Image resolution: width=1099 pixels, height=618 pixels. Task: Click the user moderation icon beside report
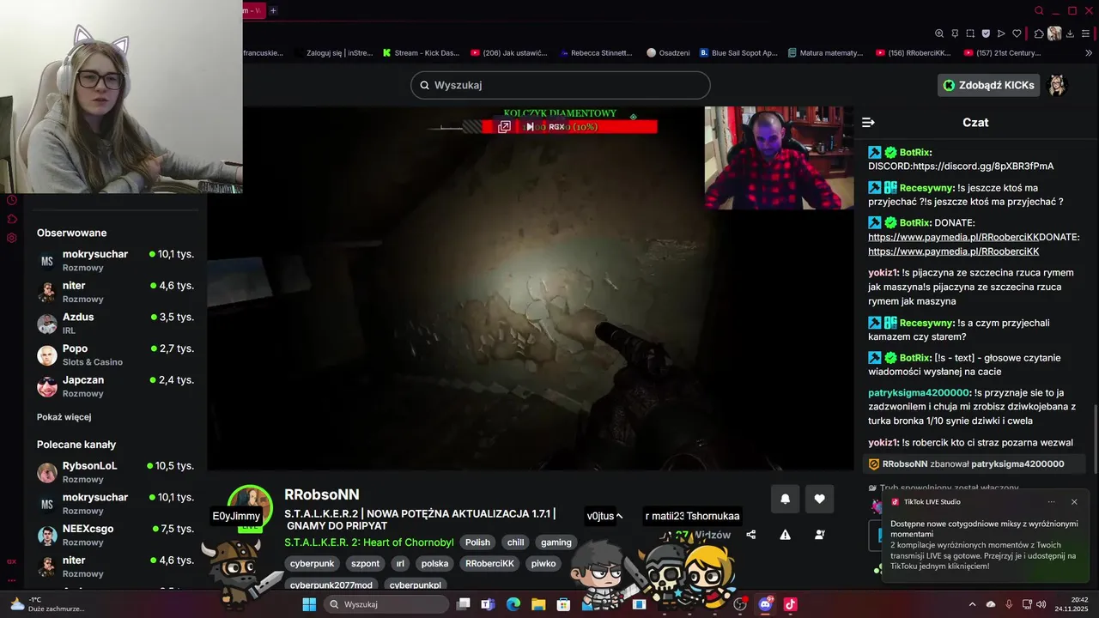coord(819,535)
